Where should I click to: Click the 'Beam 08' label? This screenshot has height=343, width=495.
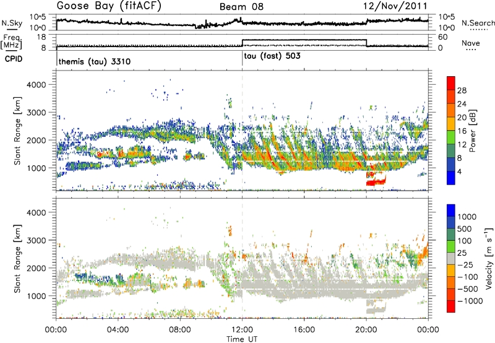pos(241,7)
